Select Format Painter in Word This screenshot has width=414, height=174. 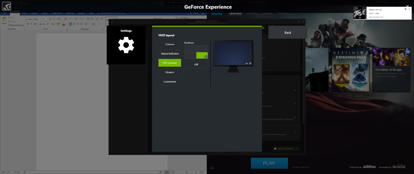pos(16,25)
